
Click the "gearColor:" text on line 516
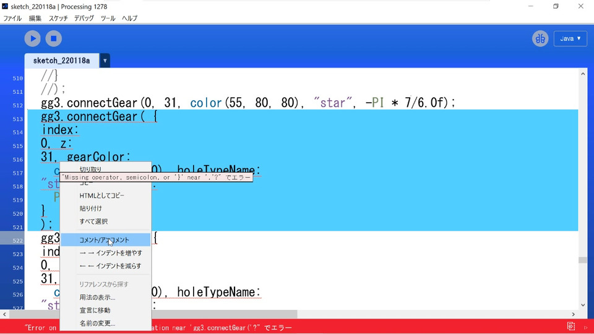pyautogui.click(x=98, y=156)
